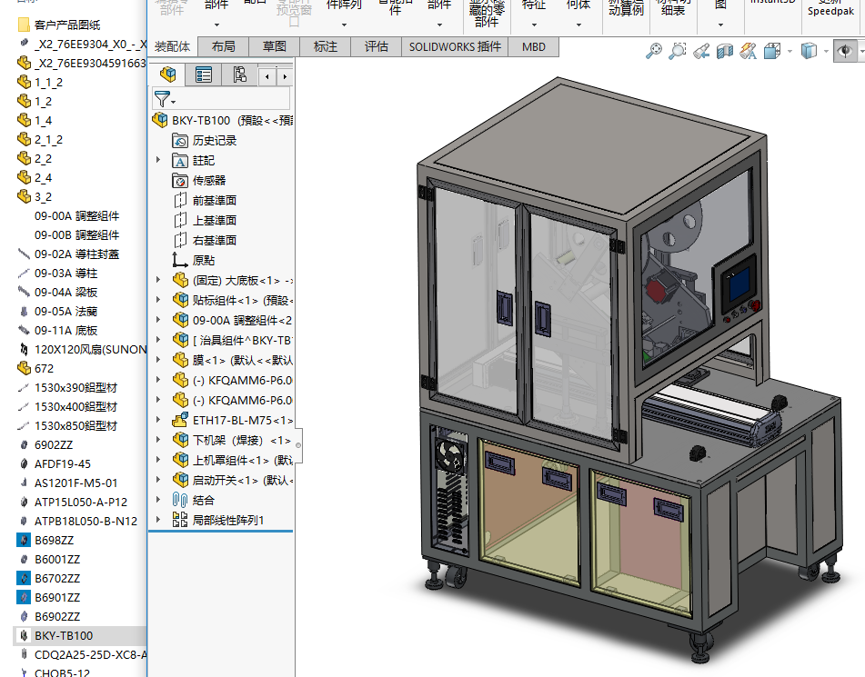Open the View Orientation cube icon
Image resolution: width=865 pixels, height=677 pixels.
pos(772,52)
